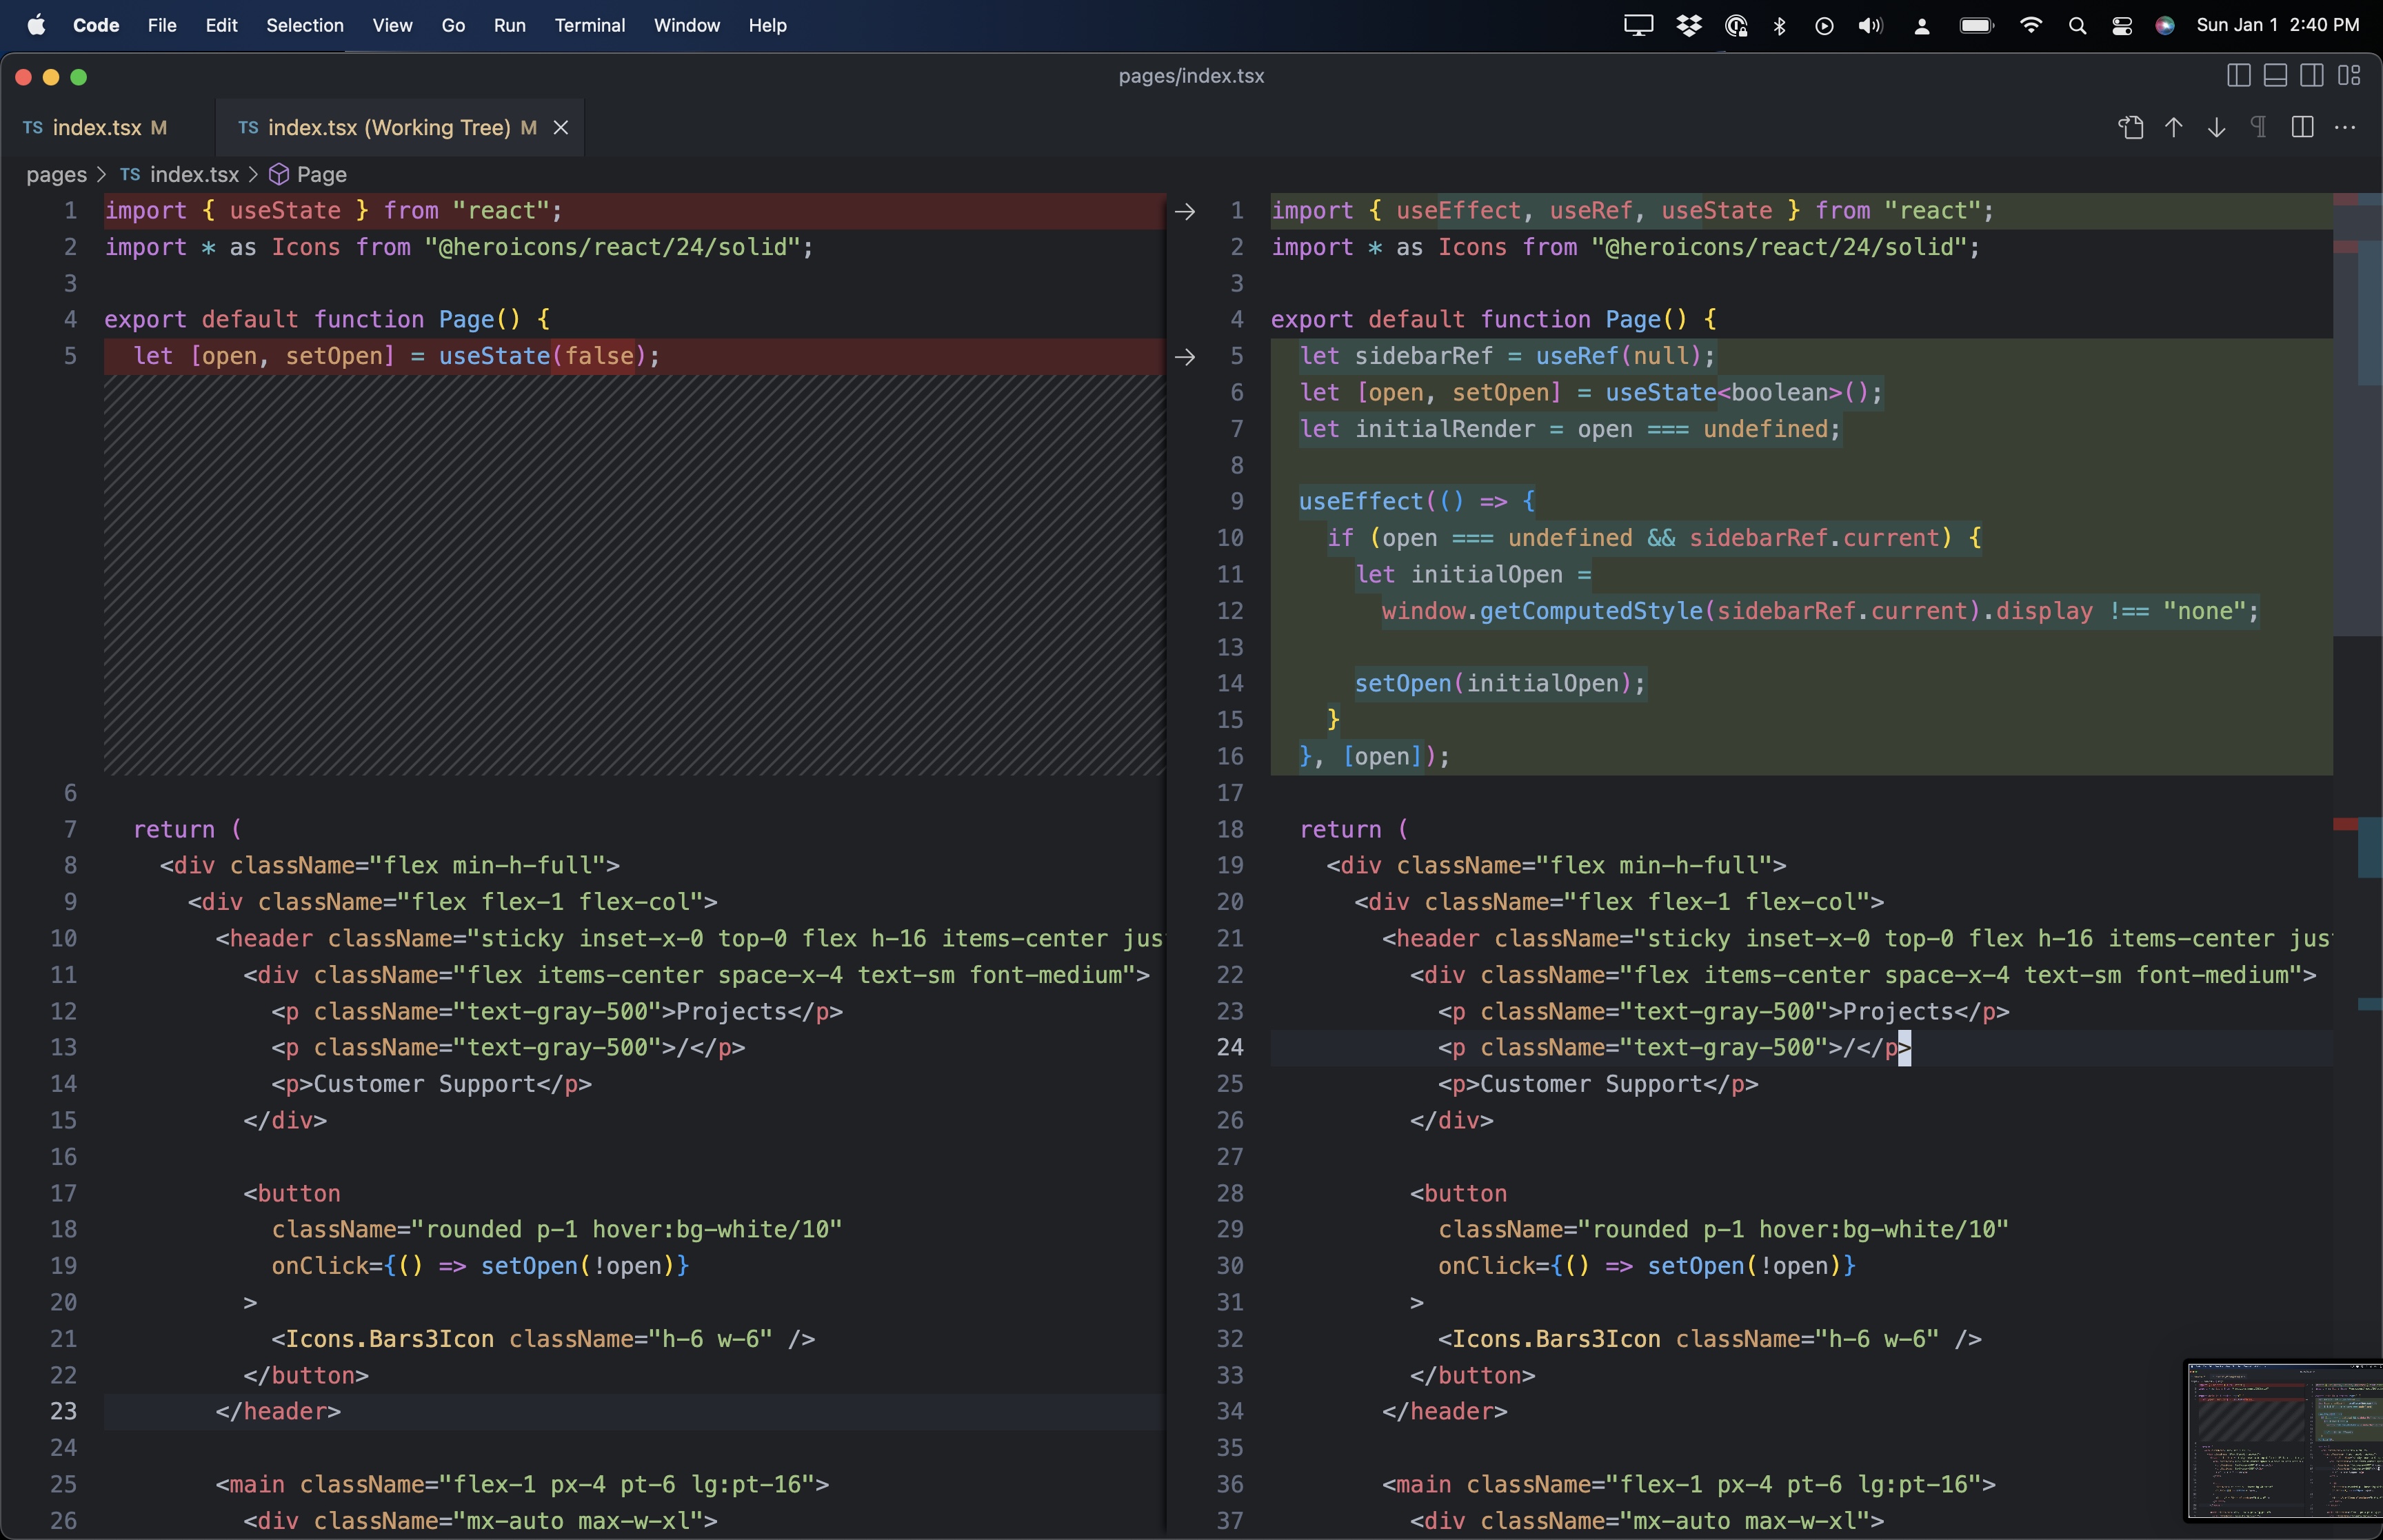The image size is (2383, 1540).
Task: Open the Dropbox menu bar icon
Action: 1689,25
